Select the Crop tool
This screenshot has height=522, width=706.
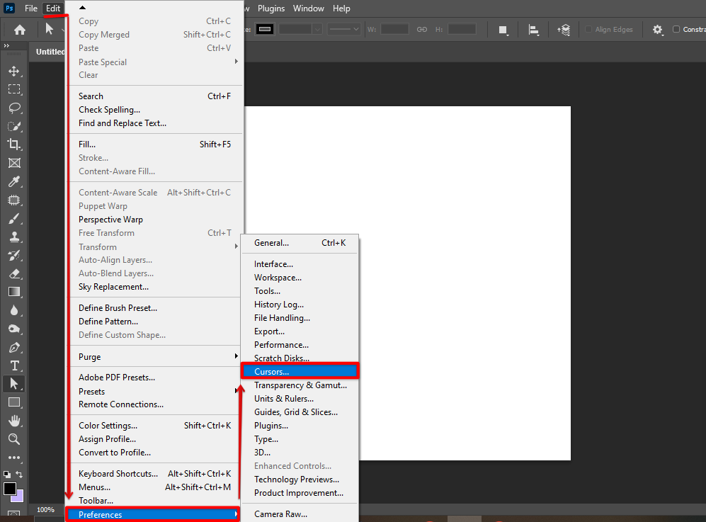pos(14,144)
